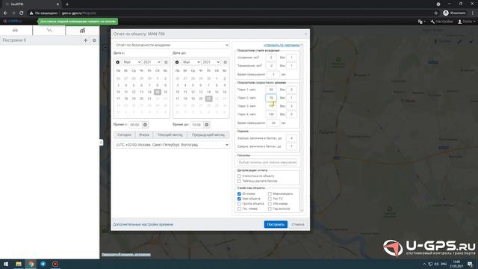Go to previous month in 'Дата до' calendar
478x269 pixels.
(x=177, y=62)
